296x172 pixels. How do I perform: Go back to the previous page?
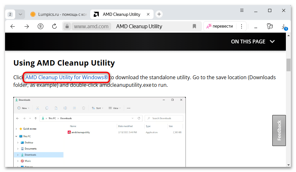click(x=13, y=26)
